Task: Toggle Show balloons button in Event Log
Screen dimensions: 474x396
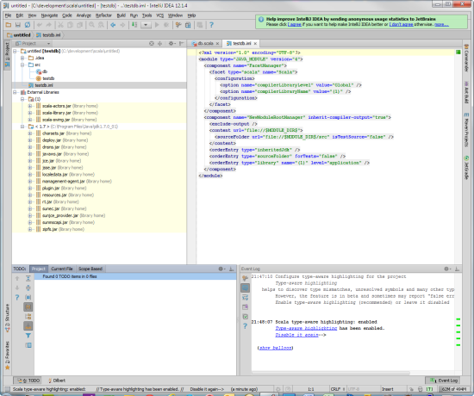Action: tap(245, 288)
